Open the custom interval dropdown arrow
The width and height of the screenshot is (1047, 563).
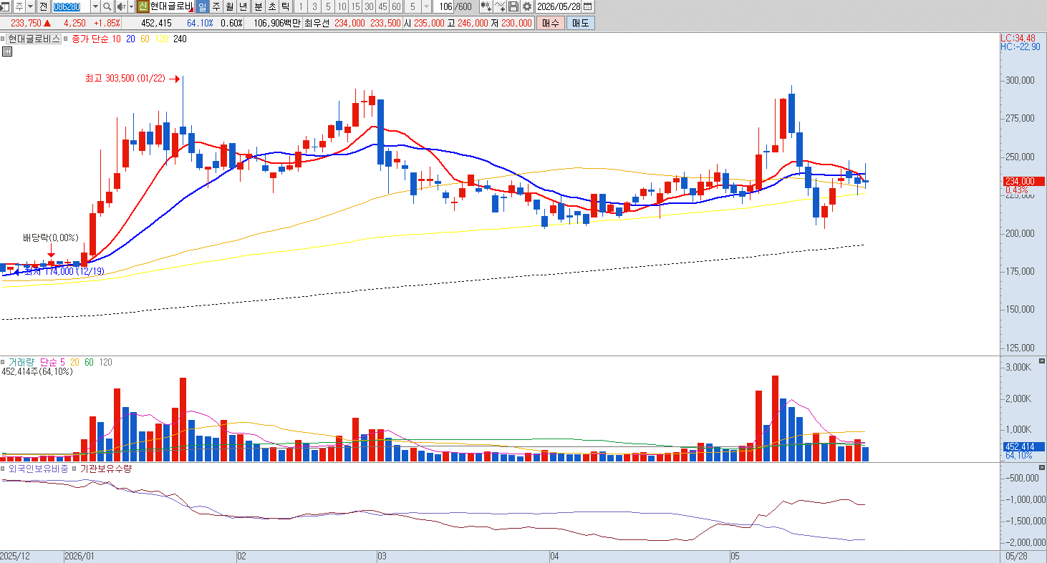pos(426,6)
